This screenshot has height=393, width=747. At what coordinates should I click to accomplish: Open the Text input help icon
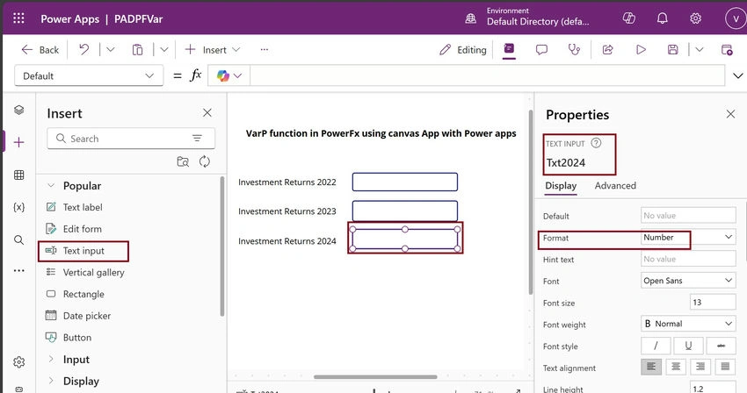pyautogui.click(x=596, y=143)
